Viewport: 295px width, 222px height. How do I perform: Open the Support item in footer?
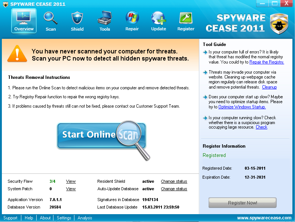point(10,218)
